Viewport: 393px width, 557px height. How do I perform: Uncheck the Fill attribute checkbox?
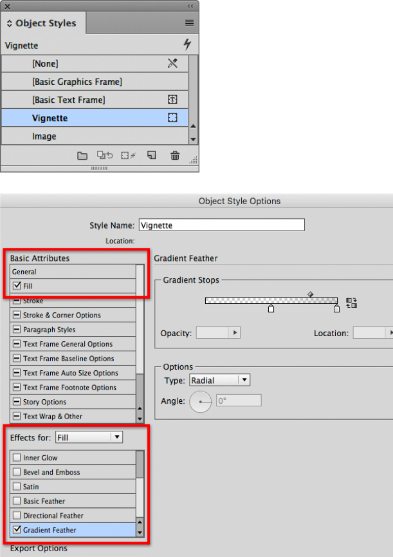coord(17,286)
